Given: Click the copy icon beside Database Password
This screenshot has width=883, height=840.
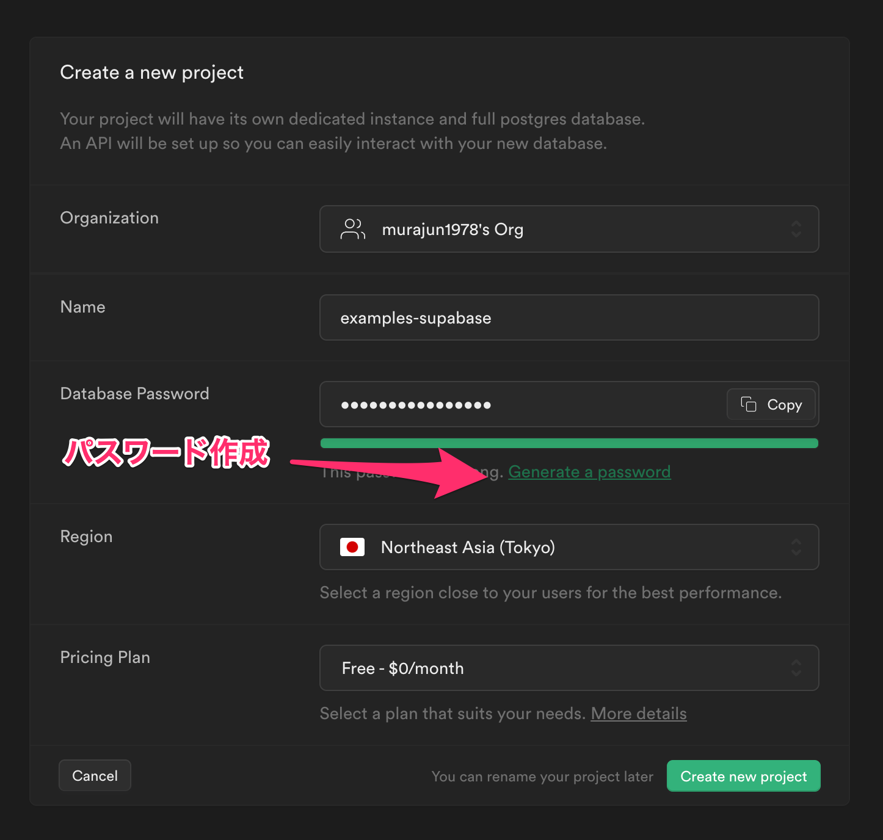Looking at the screenshot, I should pos(747,404).
